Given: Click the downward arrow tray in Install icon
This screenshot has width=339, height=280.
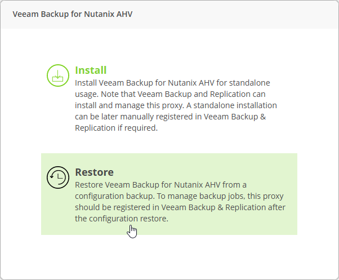Looking at the screenshot, I should pos(58,76).
